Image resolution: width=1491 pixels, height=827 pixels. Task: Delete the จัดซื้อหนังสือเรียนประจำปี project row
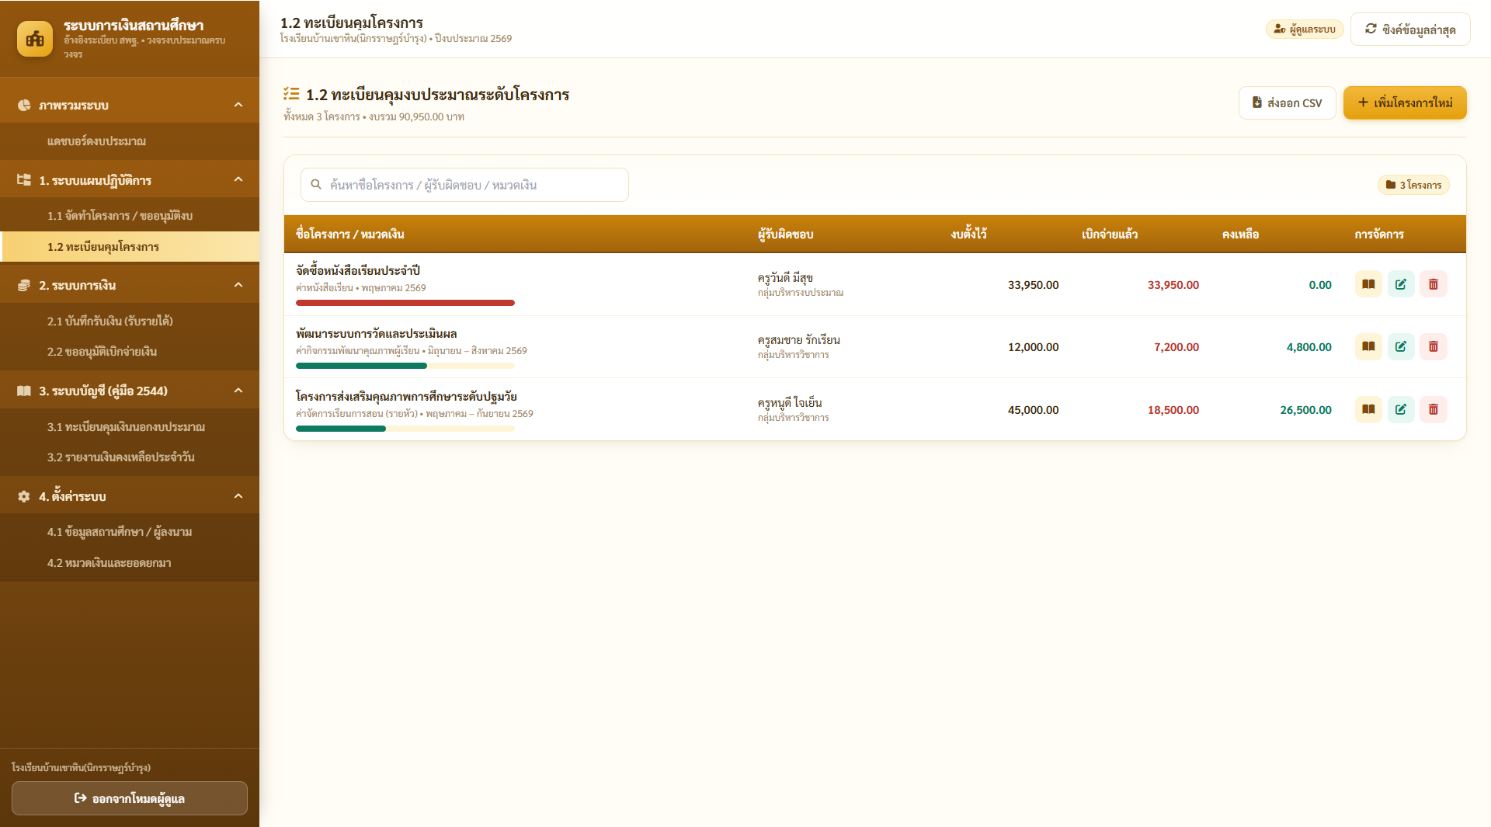(x=1434, y=284)
